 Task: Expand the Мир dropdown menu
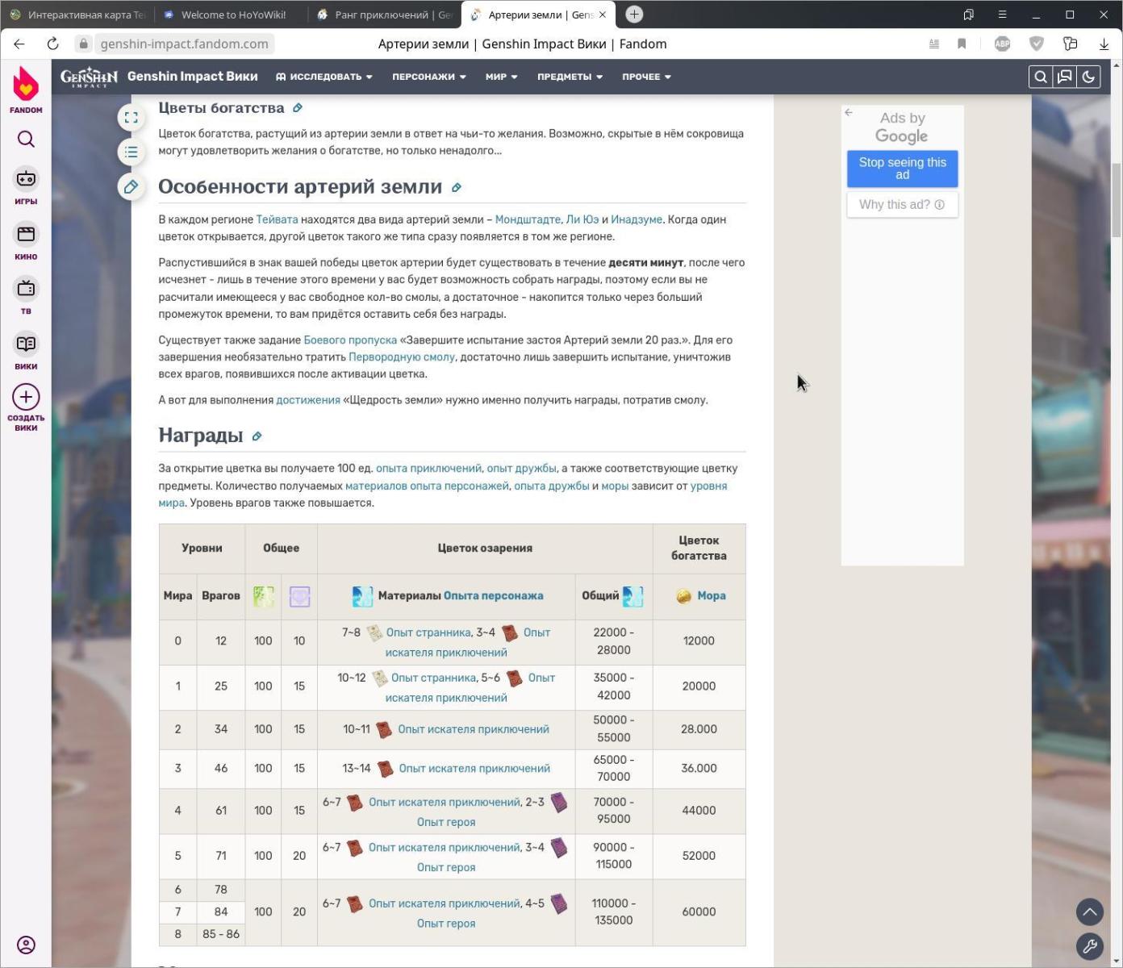coord(501,77)
